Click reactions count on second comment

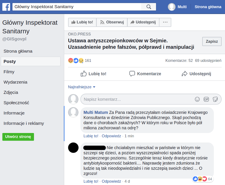click(x=202, y=179)
